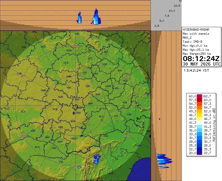Click the >62.7 legend value

click(207, 96)
